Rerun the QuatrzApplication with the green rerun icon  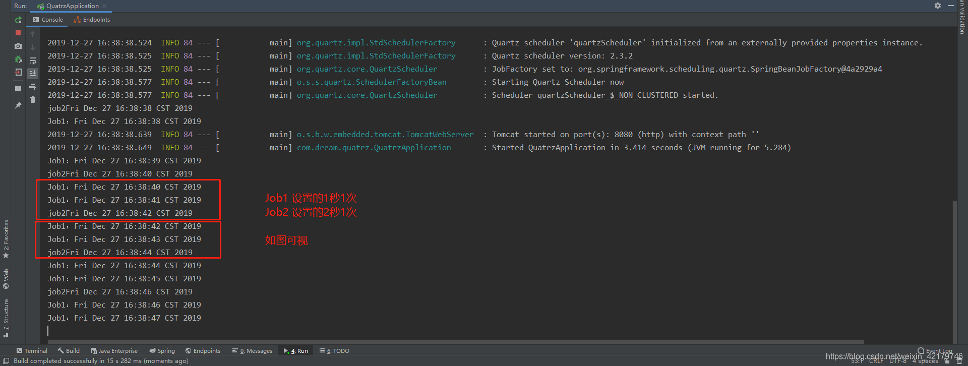point(18,20)
